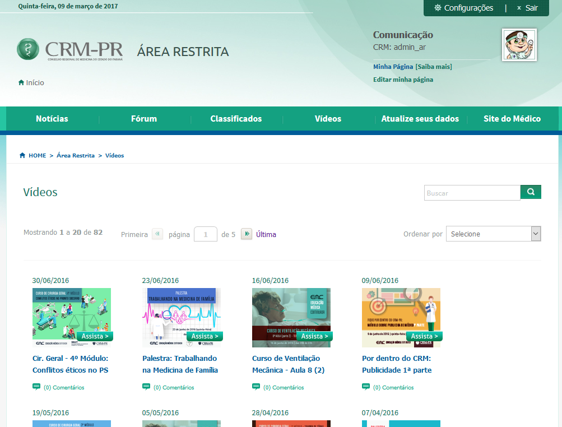The image size is (562, 427).
Task: Open the Notícias menu
Action: (52, 119)
